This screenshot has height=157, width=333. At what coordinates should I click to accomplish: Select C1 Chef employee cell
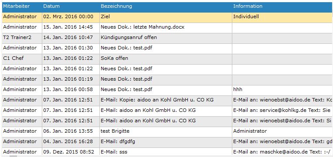[x=14, y=58]
